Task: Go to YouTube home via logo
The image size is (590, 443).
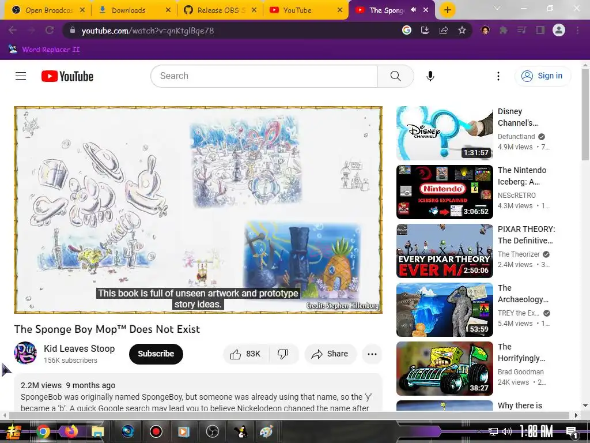Action: [x=67, y=76]
